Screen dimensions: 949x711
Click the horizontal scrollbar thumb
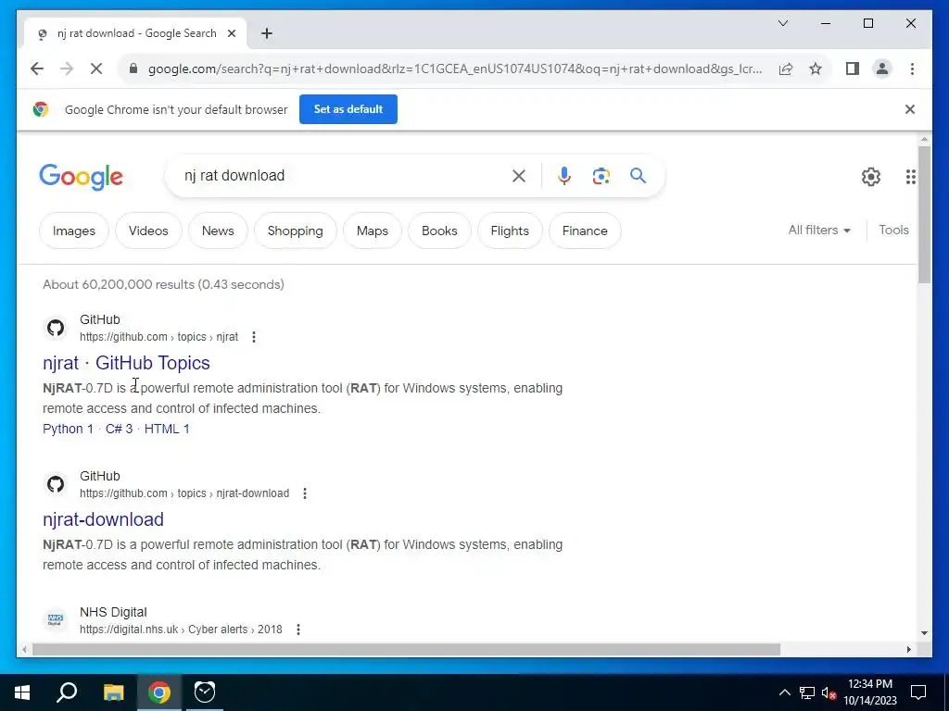[x=406, y=649]
